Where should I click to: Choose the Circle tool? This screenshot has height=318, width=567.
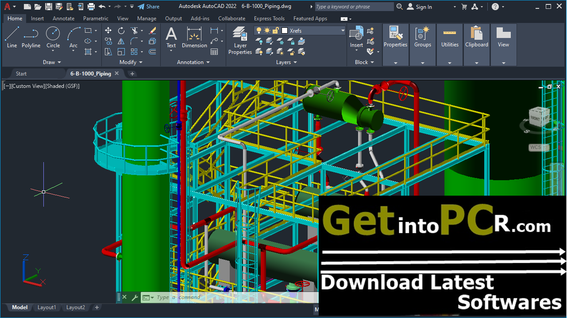[53, 37]
